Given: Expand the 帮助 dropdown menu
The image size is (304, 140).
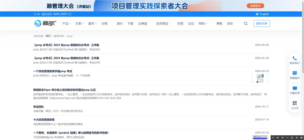Looking at the screenshot, I should click(x=203, y=23).
